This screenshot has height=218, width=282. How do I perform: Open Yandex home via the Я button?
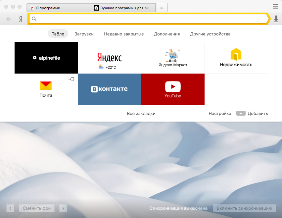pyautogui.click(x=21, y=19)
